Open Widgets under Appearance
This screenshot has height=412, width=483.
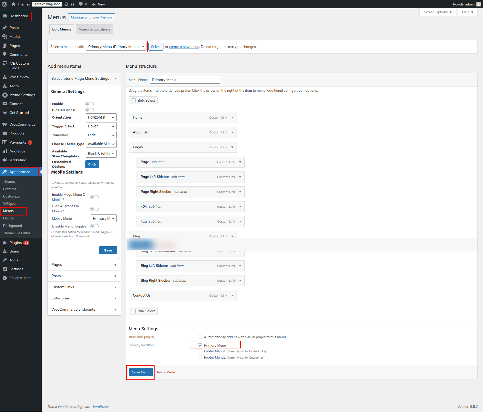coord(10,204)
